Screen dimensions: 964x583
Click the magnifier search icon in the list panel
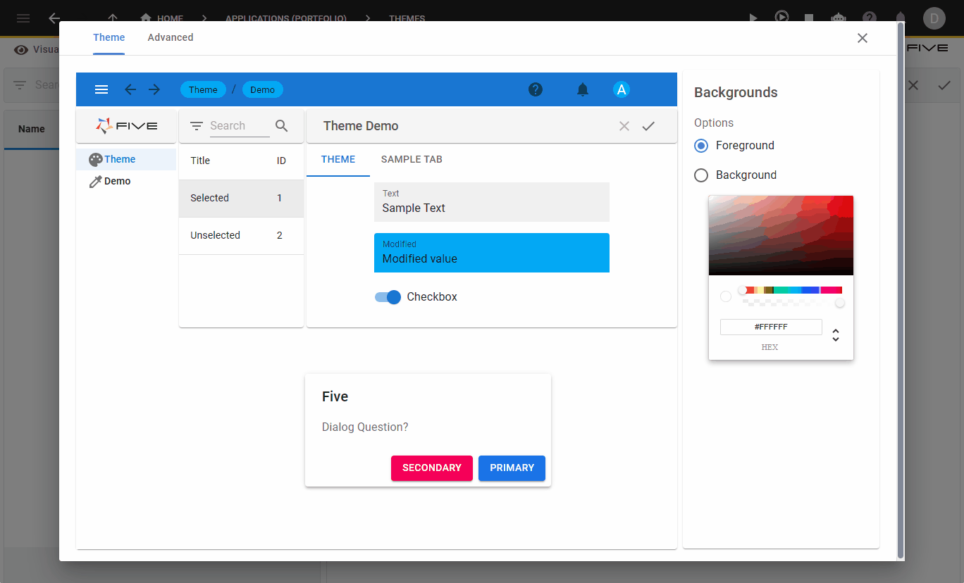(282, 126)
